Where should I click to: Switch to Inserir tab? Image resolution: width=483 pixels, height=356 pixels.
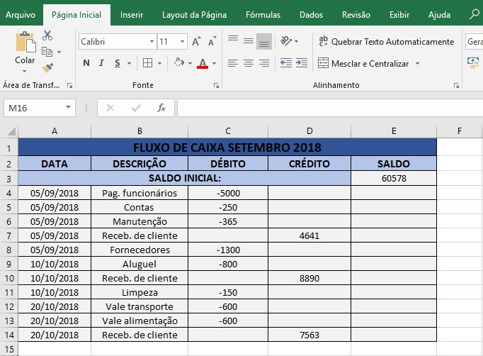(x=132, y=15)
